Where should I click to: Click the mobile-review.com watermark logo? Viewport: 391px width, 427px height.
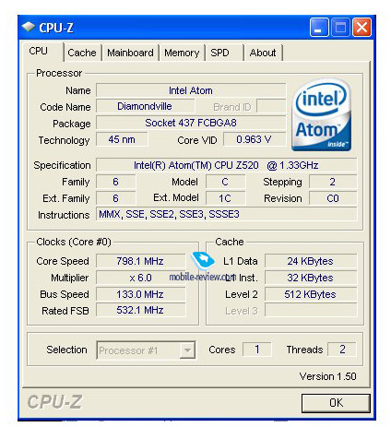point(203,267)
